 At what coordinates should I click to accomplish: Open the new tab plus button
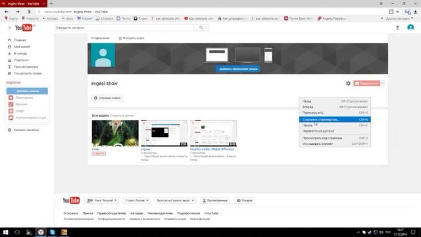(x=51, y=3)
